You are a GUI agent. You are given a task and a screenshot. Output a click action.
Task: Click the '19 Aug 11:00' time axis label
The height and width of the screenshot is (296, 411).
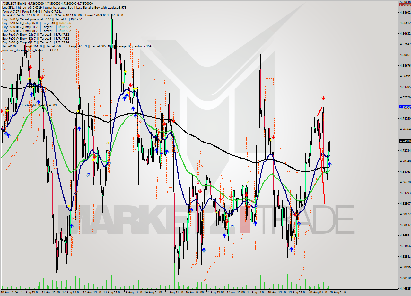coord(297,292)
